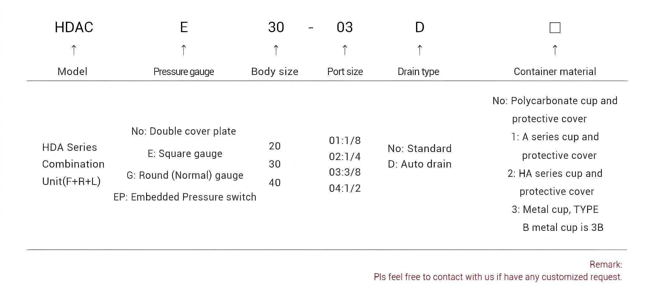Choose port size 03:3/8
This screenshot has width=653, height=295.
[345, 172]
